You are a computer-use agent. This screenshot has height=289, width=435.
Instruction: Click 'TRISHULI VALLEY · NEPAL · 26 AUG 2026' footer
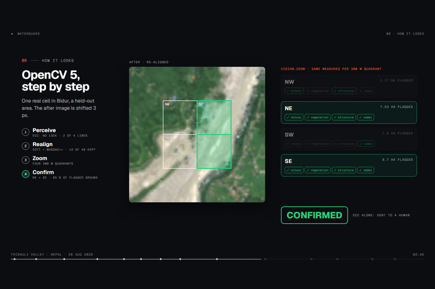click(x=52, y=255)
